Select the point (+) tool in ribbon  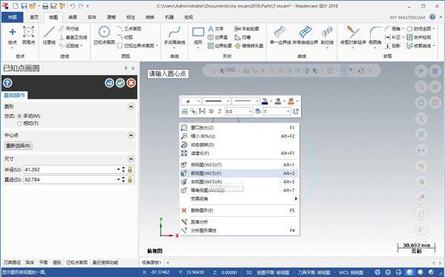pos(12,36)
